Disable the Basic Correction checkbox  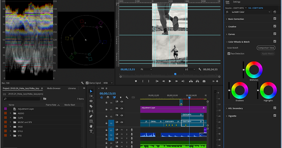275,19
